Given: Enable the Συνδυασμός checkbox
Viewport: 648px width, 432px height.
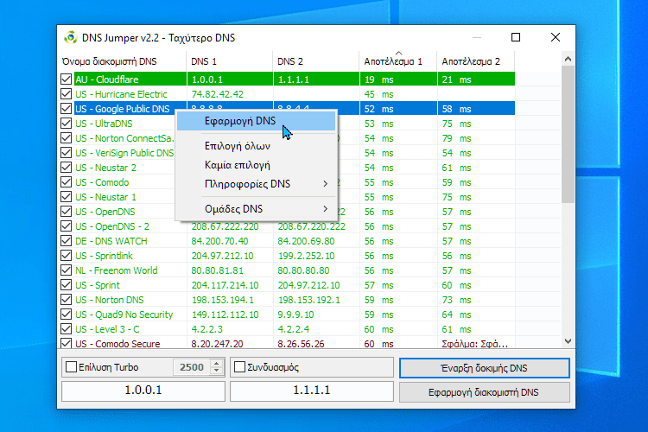Looking at the screenshot, I should coord(239,366).
